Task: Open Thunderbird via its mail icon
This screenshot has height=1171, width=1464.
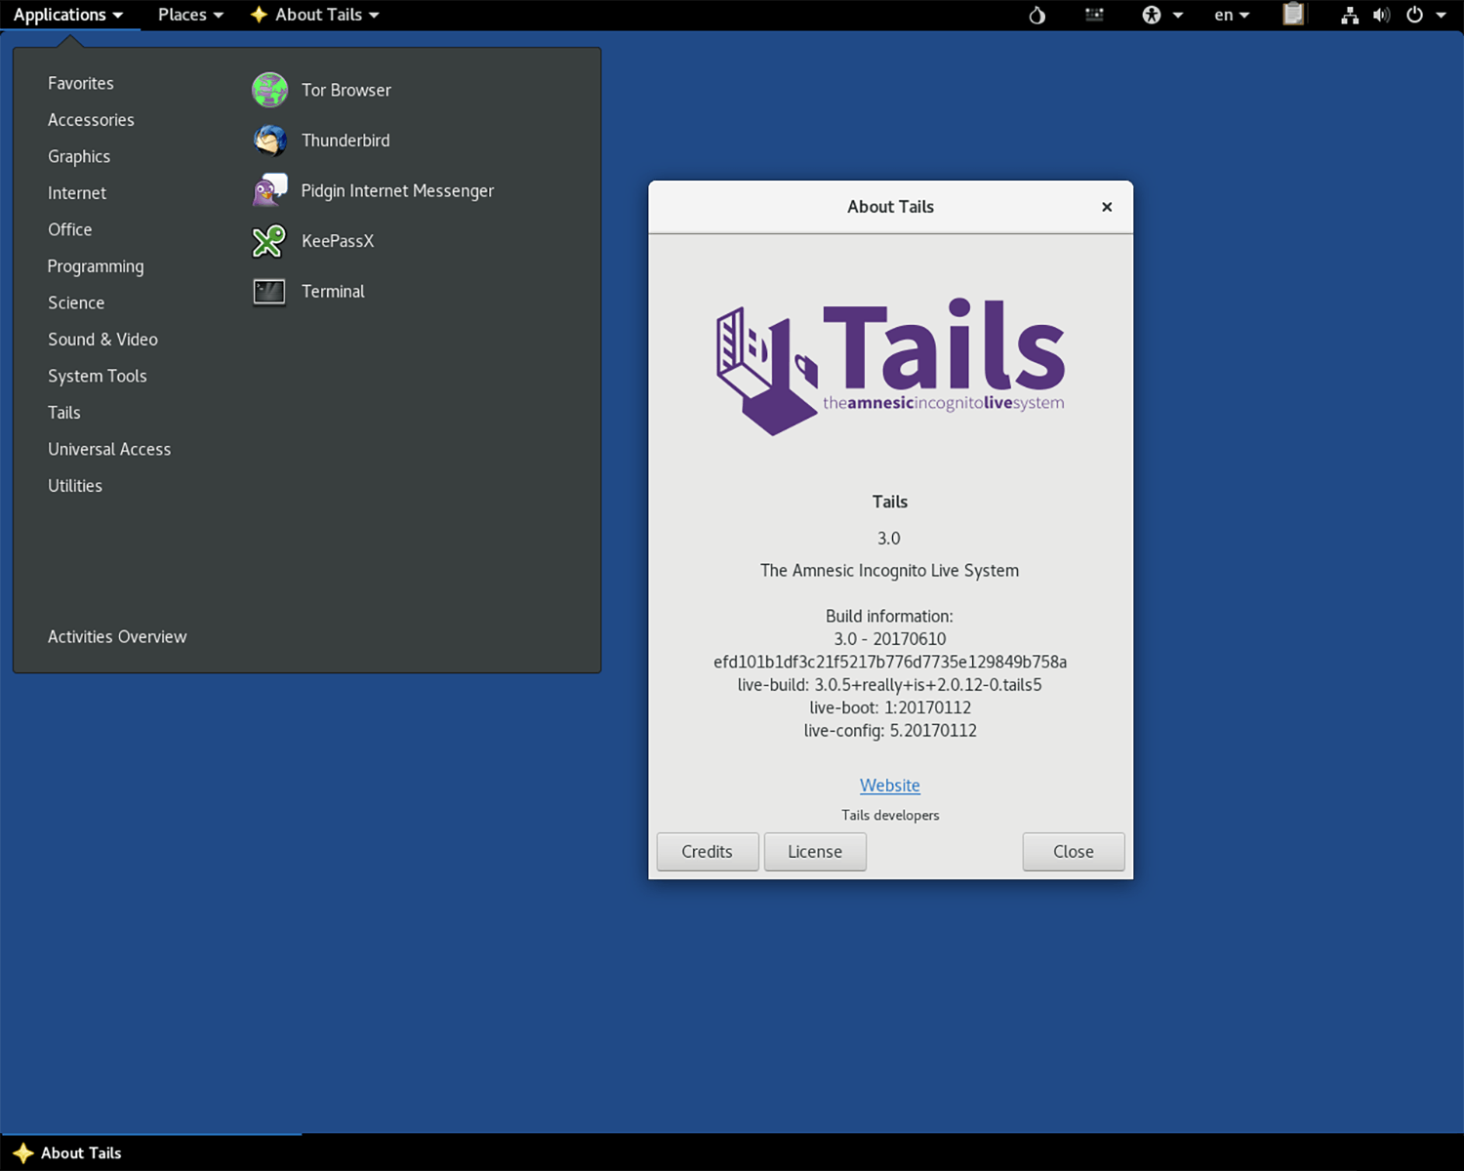Action: click(x=269, y=141)
